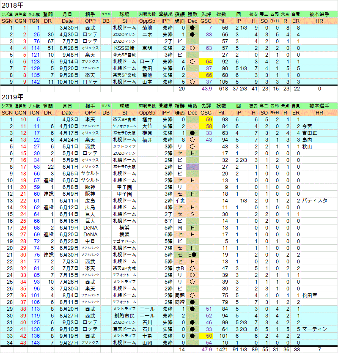This screenshot has height=353, width=338.
Task: Click yellow GSC 66 cell on 9月28日 row
Action: (x=206, y=75)
